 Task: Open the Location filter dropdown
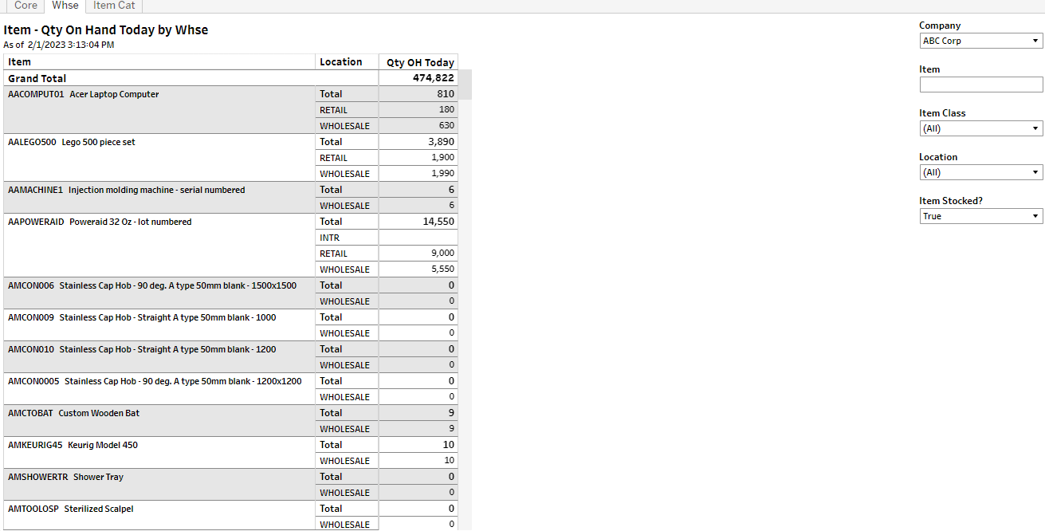tap(980, 172)
